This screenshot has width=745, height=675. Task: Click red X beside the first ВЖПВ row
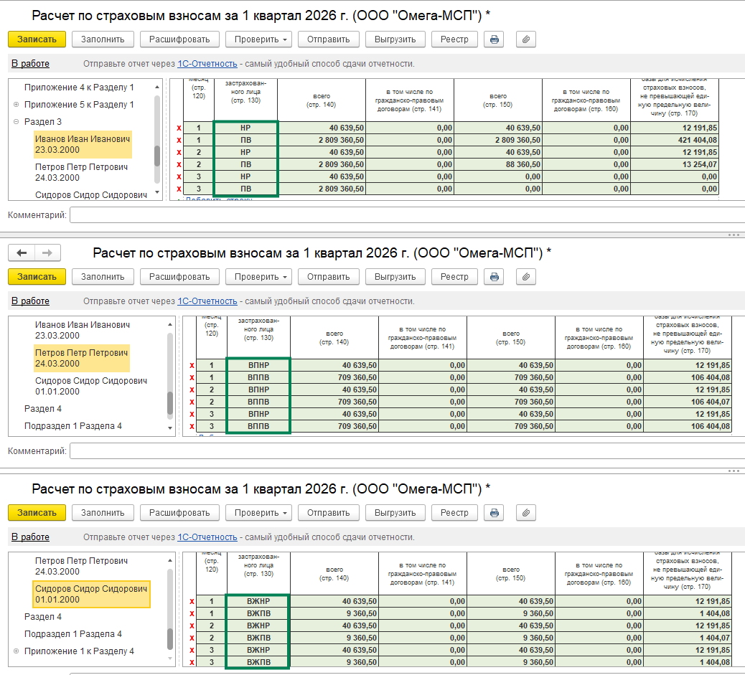tap(192, 614)
